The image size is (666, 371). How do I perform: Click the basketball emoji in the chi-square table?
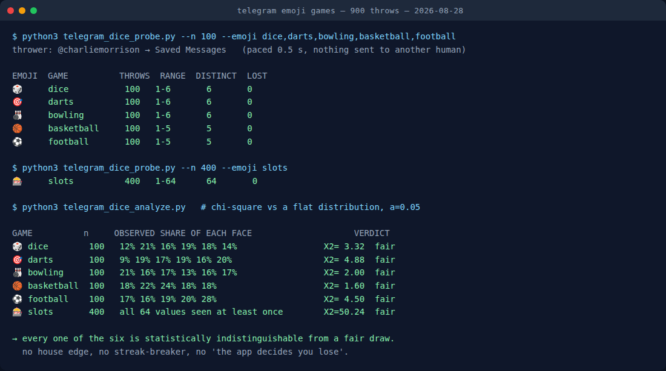click(x=18, y=286)
